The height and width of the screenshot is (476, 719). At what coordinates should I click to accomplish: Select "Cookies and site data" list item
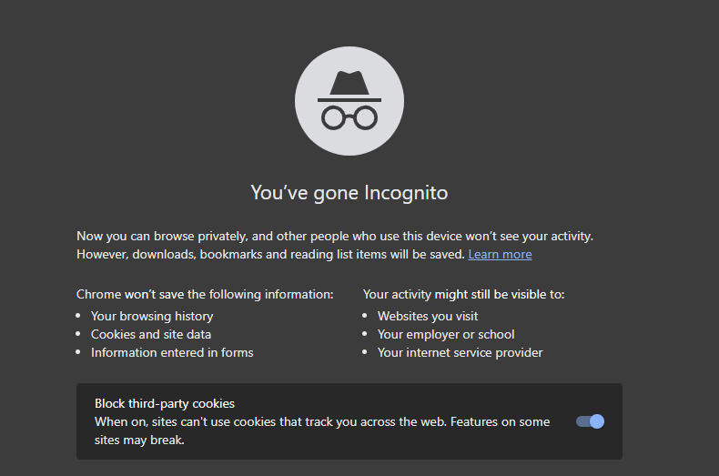point(151,334)
